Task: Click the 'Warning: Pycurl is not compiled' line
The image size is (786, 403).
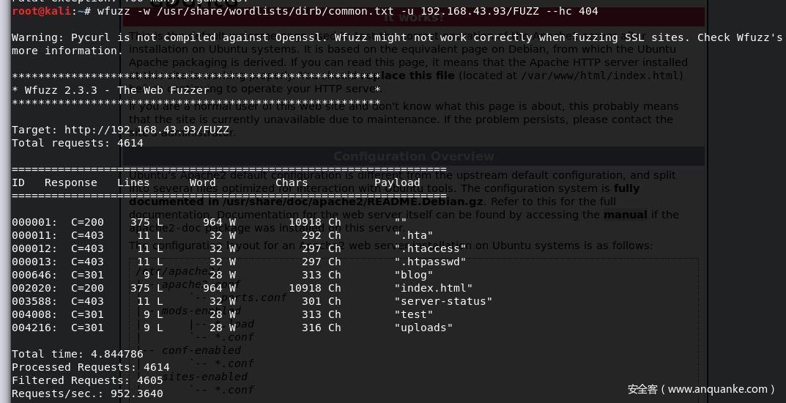Action: (397, 37)
